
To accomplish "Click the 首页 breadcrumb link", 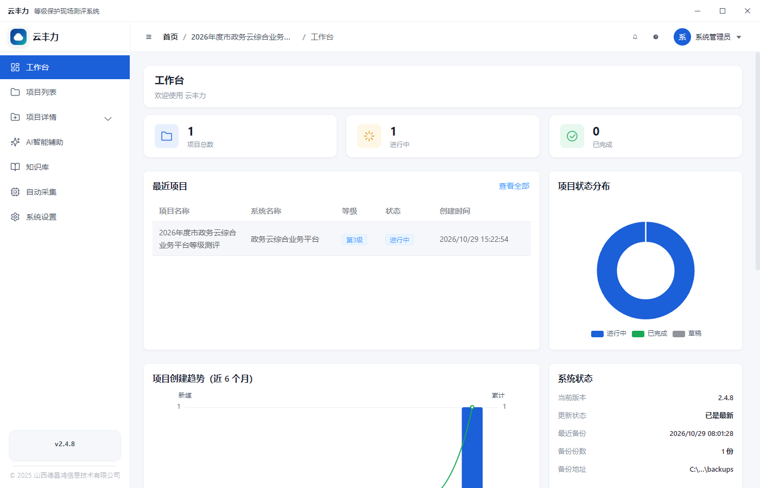I will pyautogui.click(x=170, y=37).
